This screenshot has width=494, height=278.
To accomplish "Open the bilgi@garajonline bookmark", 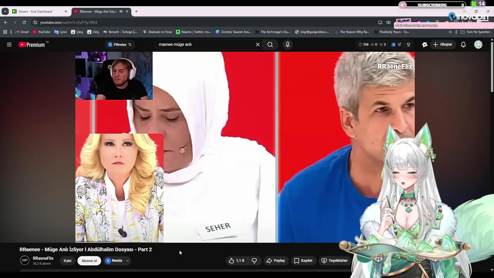I will (312, 32).
